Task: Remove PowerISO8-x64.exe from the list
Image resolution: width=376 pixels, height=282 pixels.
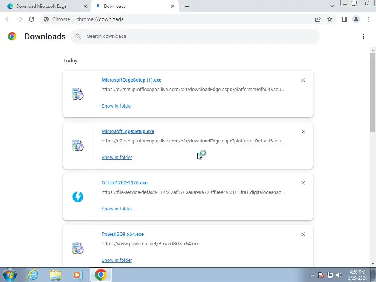Action: click(303, 234)
